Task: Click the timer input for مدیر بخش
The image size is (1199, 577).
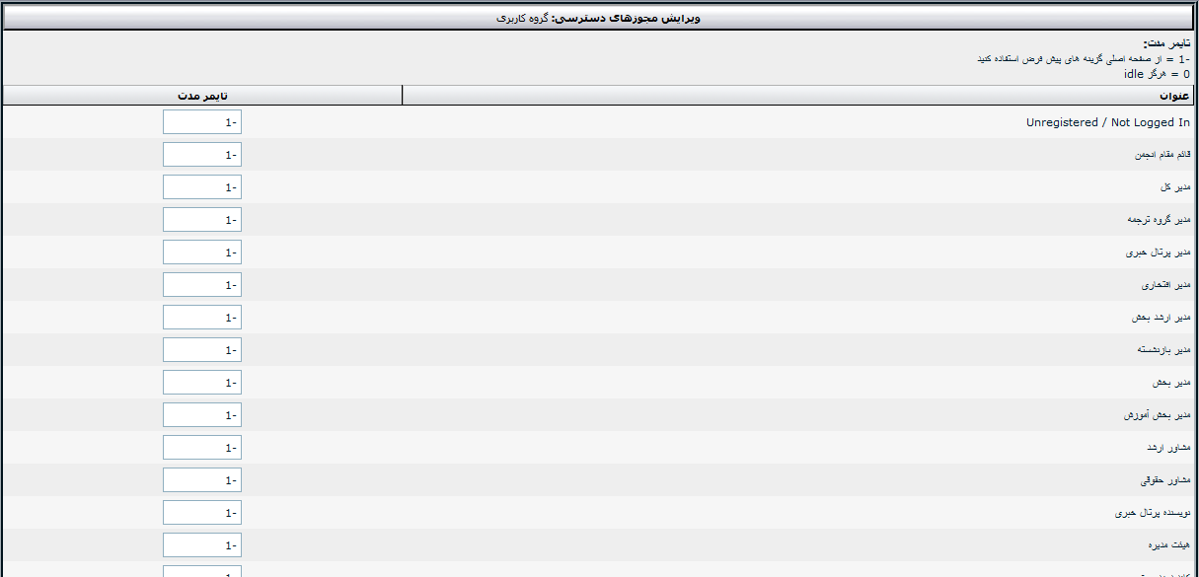Action: [202, 383]
